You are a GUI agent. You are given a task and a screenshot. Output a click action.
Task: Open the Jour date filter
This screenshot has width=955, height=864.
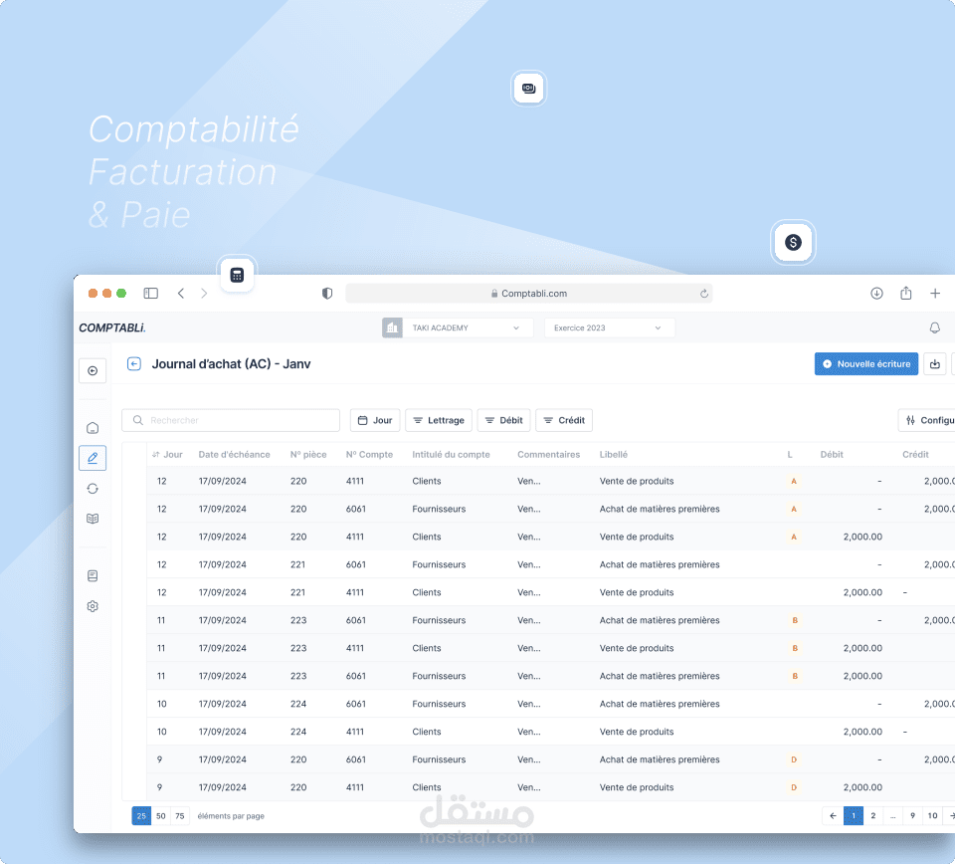(375, 420)
